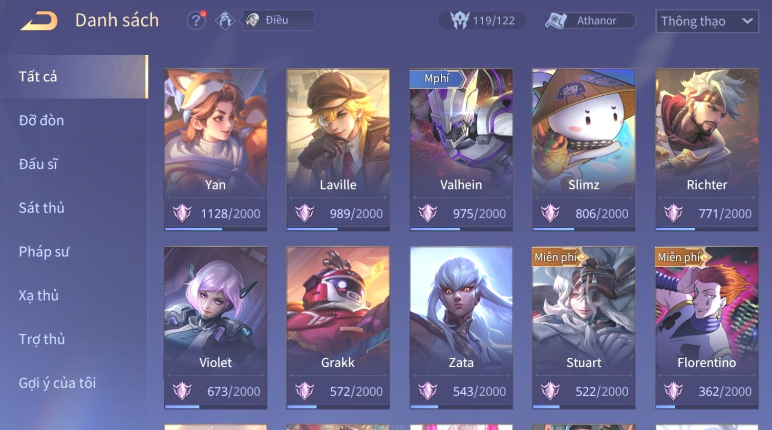The height and width of the screenshot is (430, 772).
Task: Open the help question mark icon
Action: (x=196, y=20)
